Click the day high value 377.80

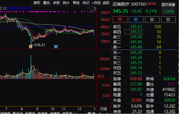coord(136,84)
